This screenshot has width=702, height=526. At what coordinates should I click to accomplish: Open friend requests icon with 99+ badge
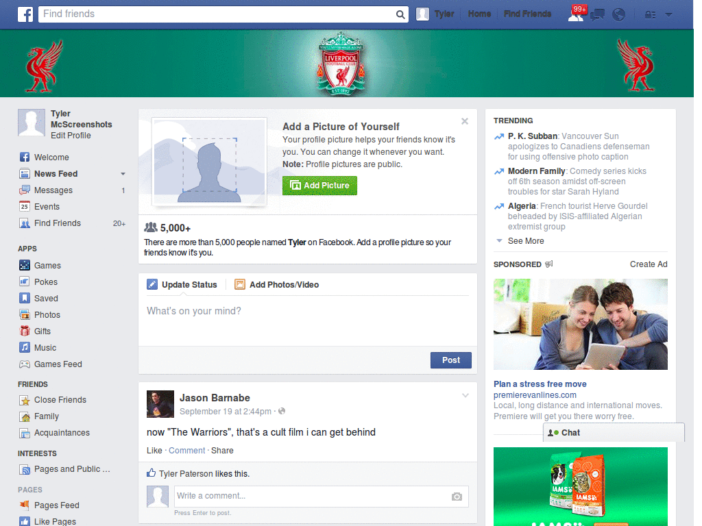coord(576,14)
